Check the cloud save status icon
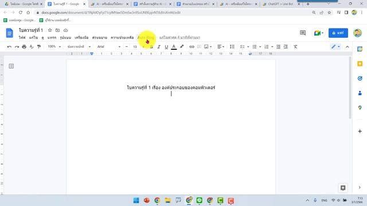Screen dimensions: 367x206 click(65, 30)
